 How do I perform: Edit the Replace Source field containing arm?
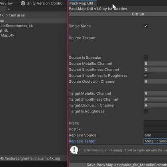(155, 135)
